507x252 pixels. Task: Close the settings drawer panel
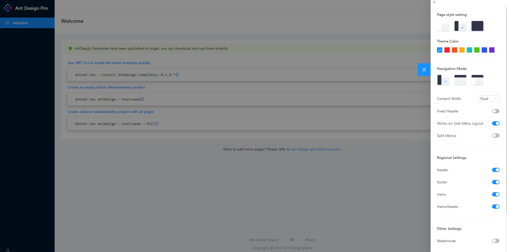[x=434, y=2]
